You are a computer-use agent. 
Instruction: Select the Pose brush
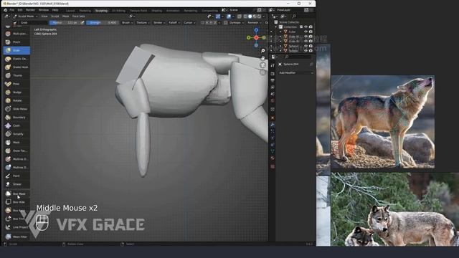pyautogui.click(x=16, y=84)
